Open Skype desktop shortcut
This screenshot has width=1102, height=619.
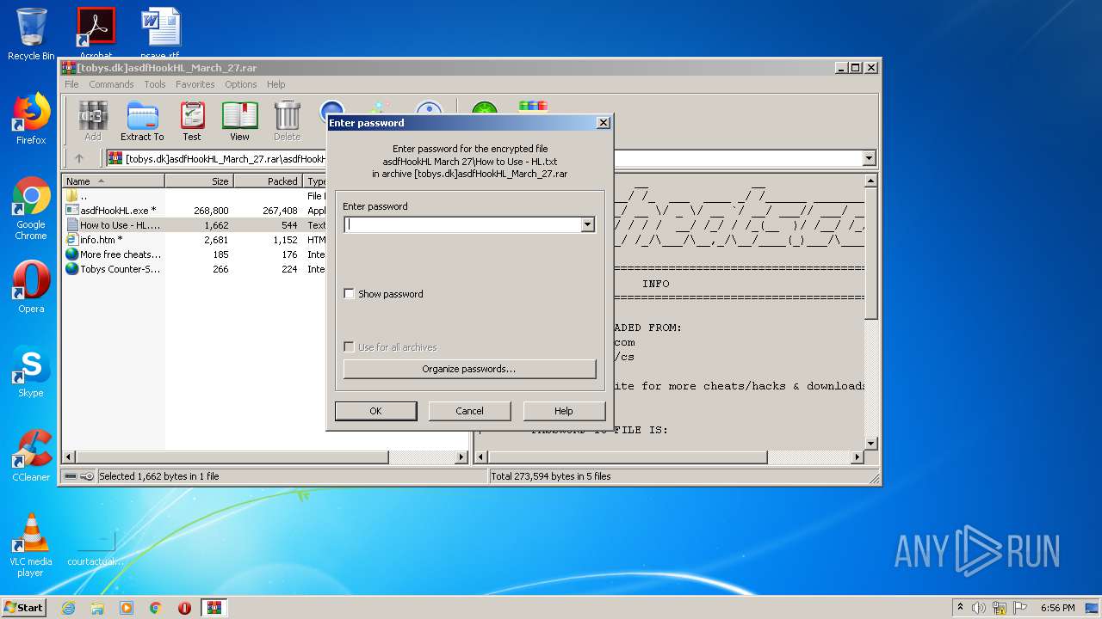pyautogui.click(x=31, y=371)
